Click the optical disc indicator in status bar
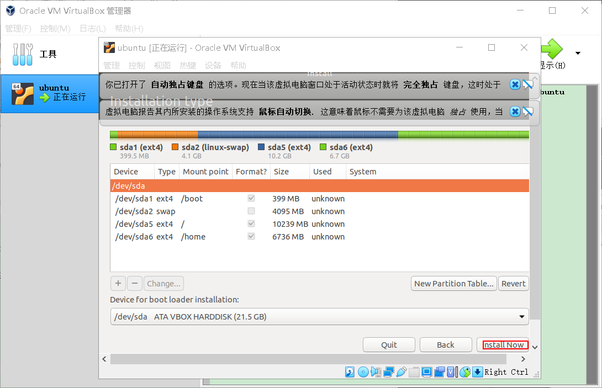The image size is (602, 388). [x=363, y=372]
